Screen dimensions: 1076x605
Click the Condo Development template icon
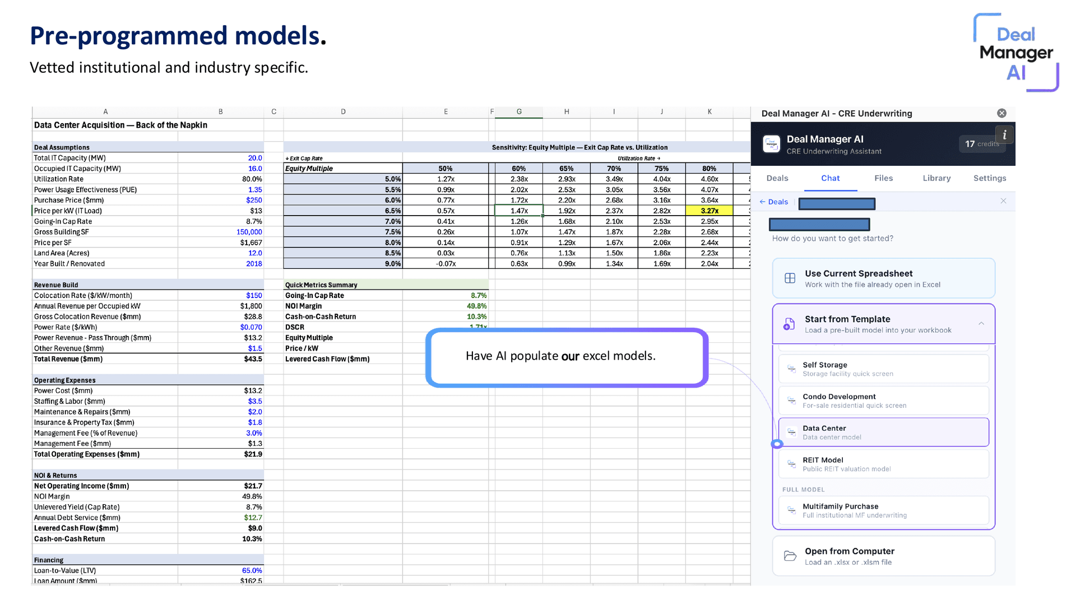coord(791,401)
